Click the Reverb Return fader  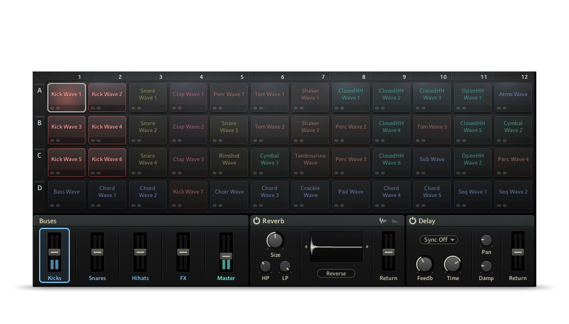389,252
